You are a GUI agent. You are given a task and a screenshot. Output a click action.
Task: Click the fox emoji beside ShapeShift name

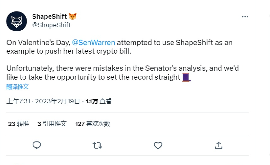[x=73, y=16]
